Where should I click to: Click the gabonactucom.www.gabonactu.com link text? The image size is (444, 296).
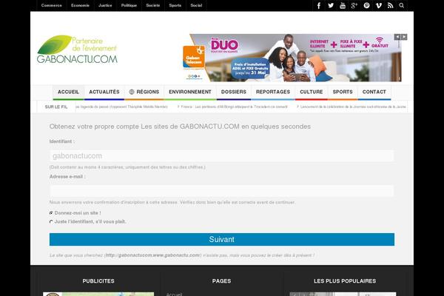pyautogui.click(x=153, y=255)
